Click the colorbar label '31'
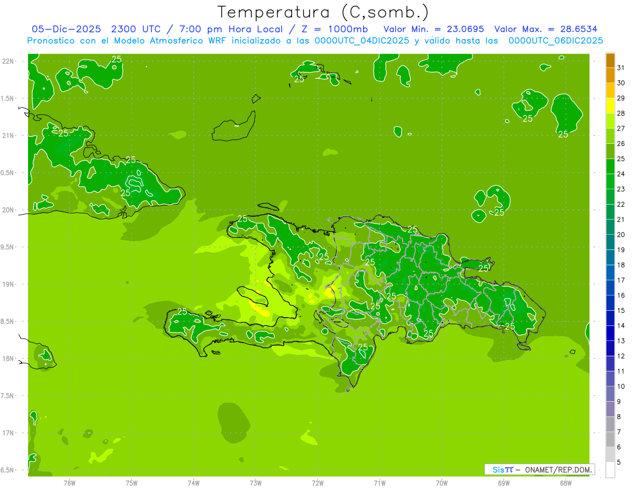635x490 pixels. [621, 68]
